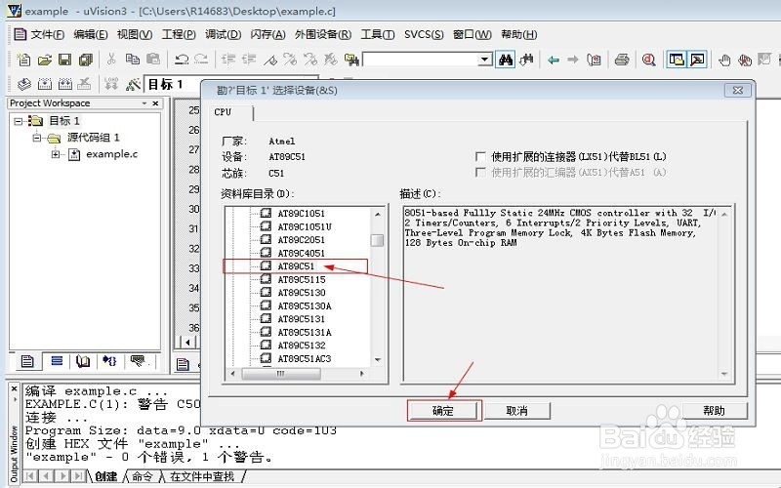The image size is (781, 488).
Task: Open the 视图(V) menu
Action: pyautogui.click(x=135, y=34)
